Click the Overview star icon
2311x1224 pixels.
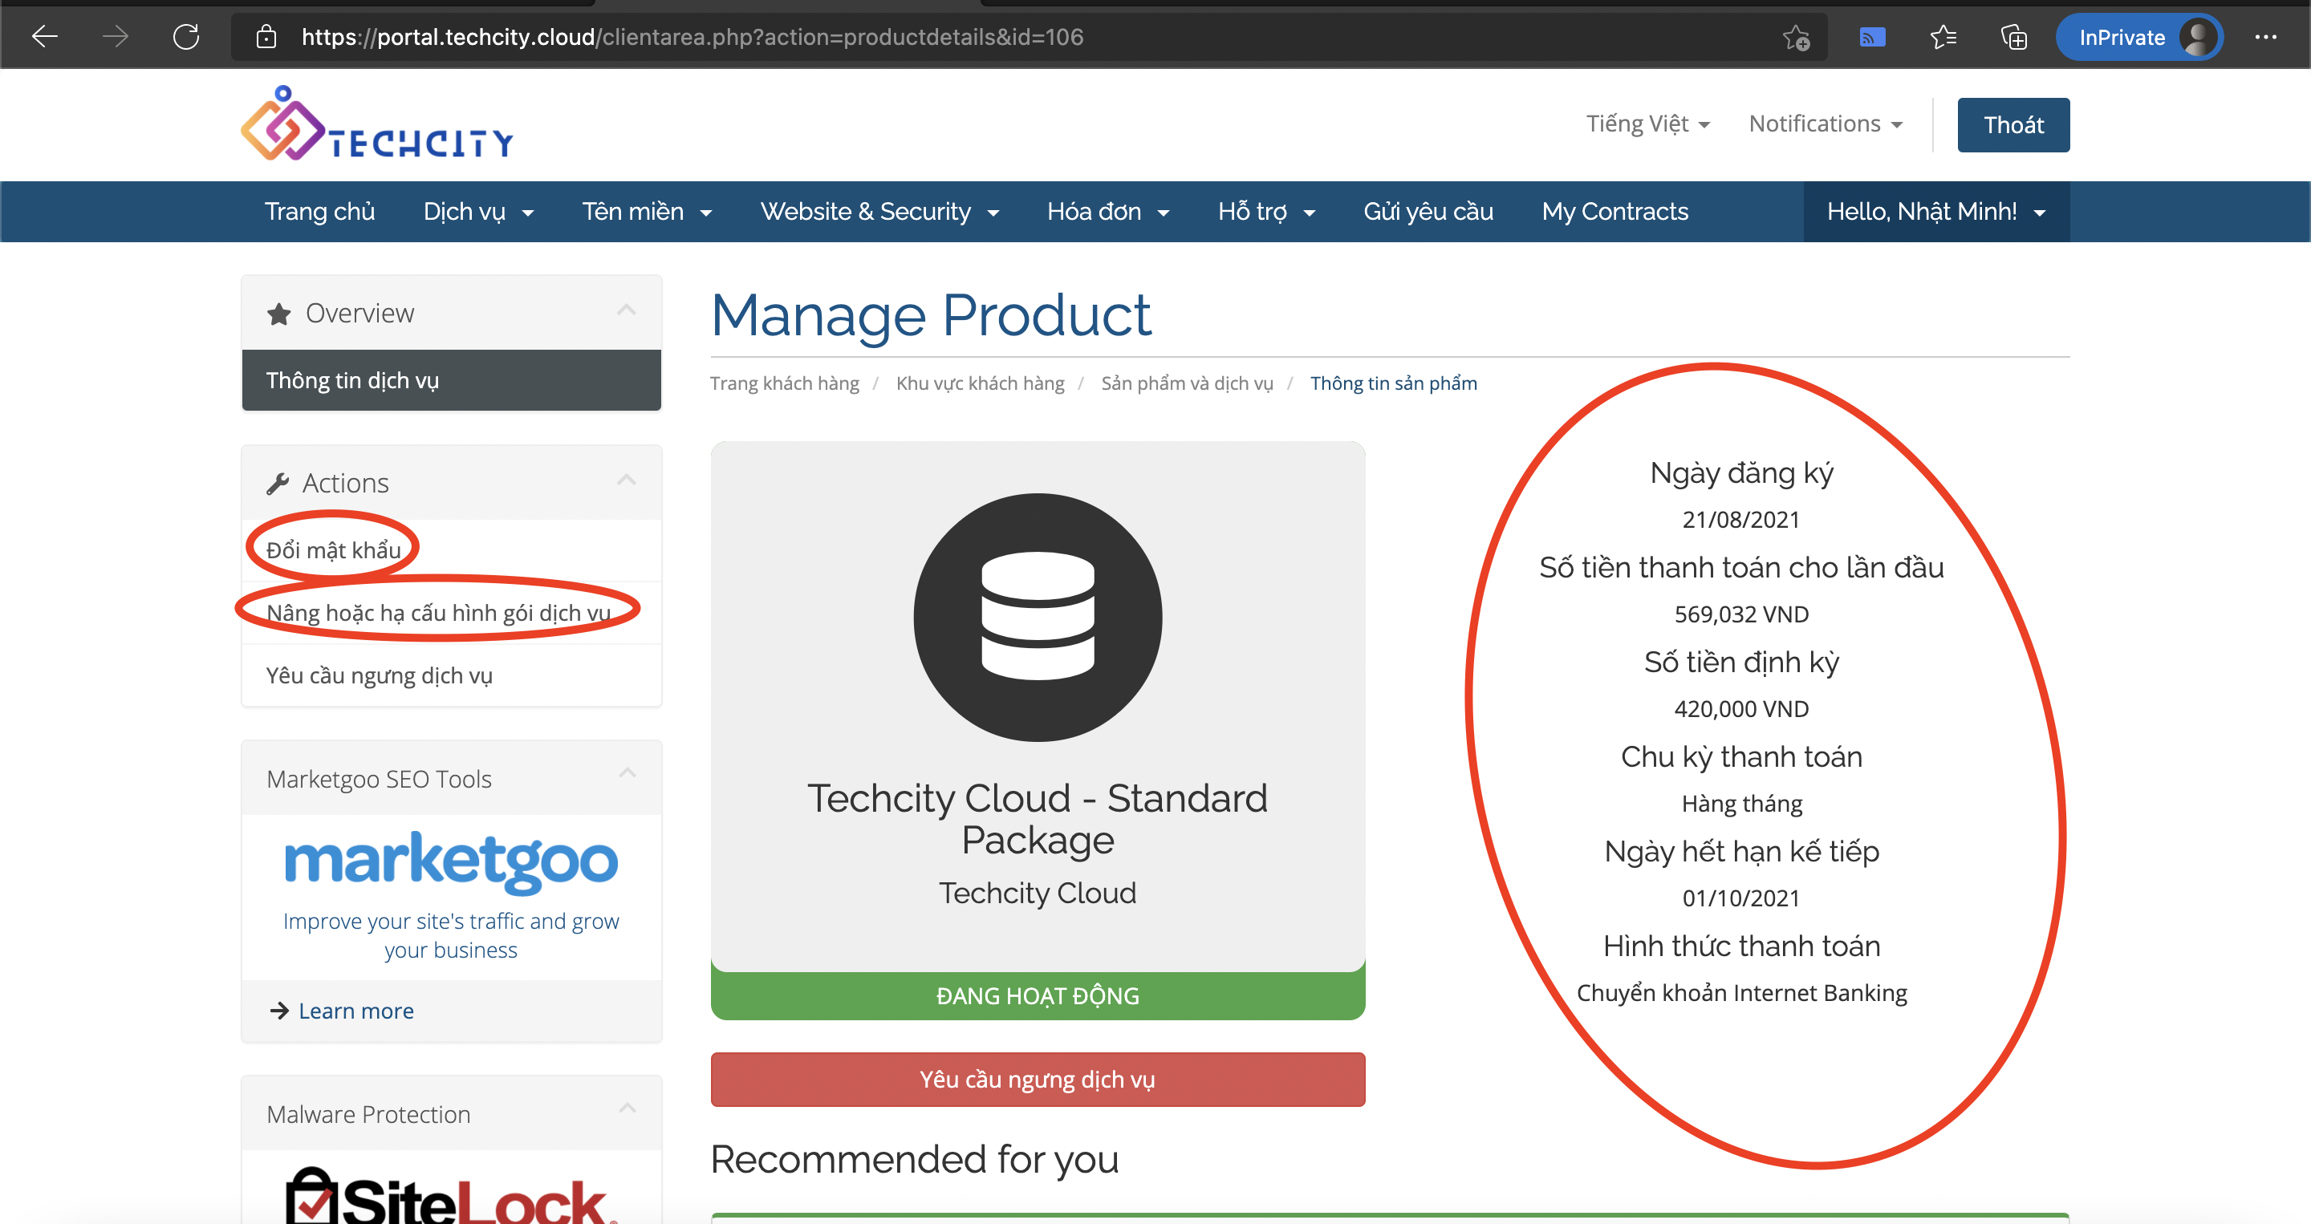(x=279, y=314)
